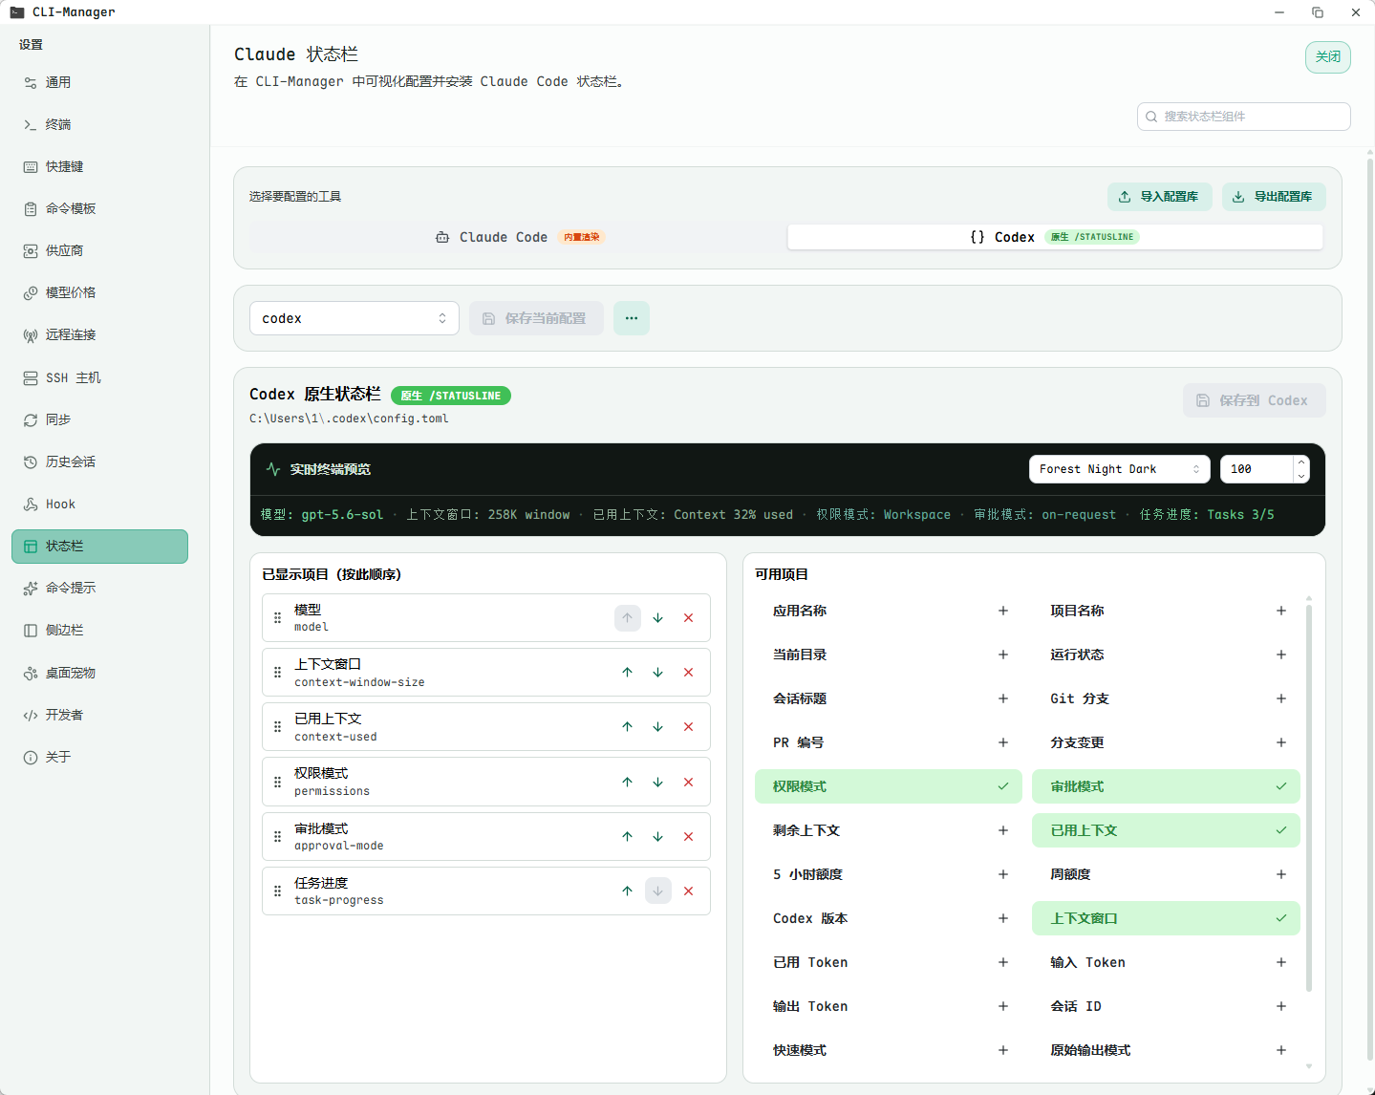Open 通用 settings section

(99, 82)
